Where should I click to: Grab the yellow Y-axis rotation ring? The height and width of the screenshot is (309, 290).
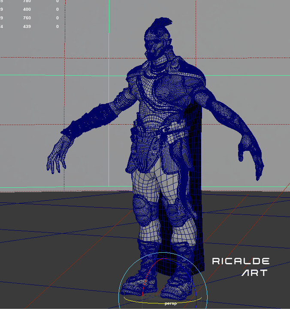(x=142, y=302)
